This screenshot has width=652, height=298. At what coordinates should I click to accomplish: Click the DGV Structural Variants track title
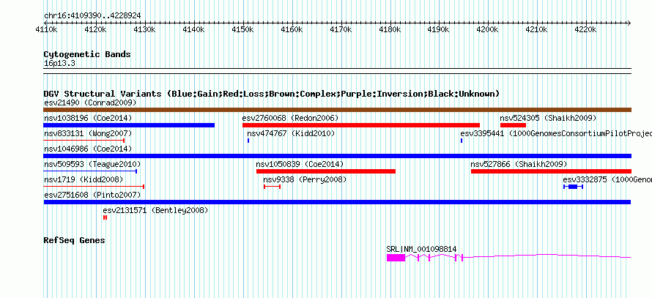pyautogui.click(x=272, y=94)
